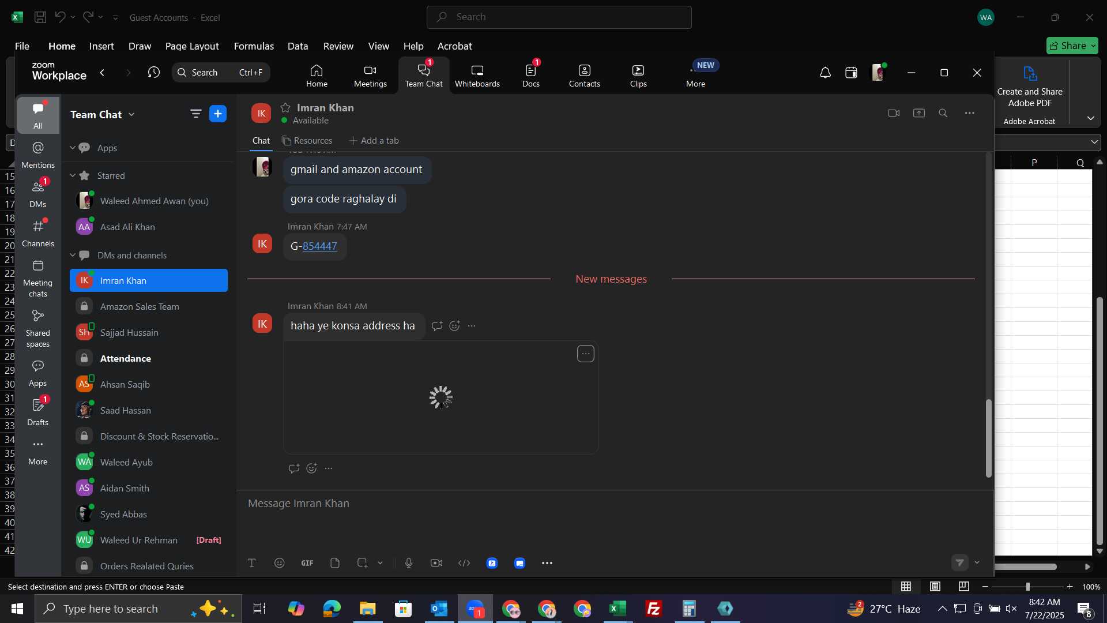
Task: Open the emoji picker in composer
Action: pyautogui.click(x=280, y=563)
